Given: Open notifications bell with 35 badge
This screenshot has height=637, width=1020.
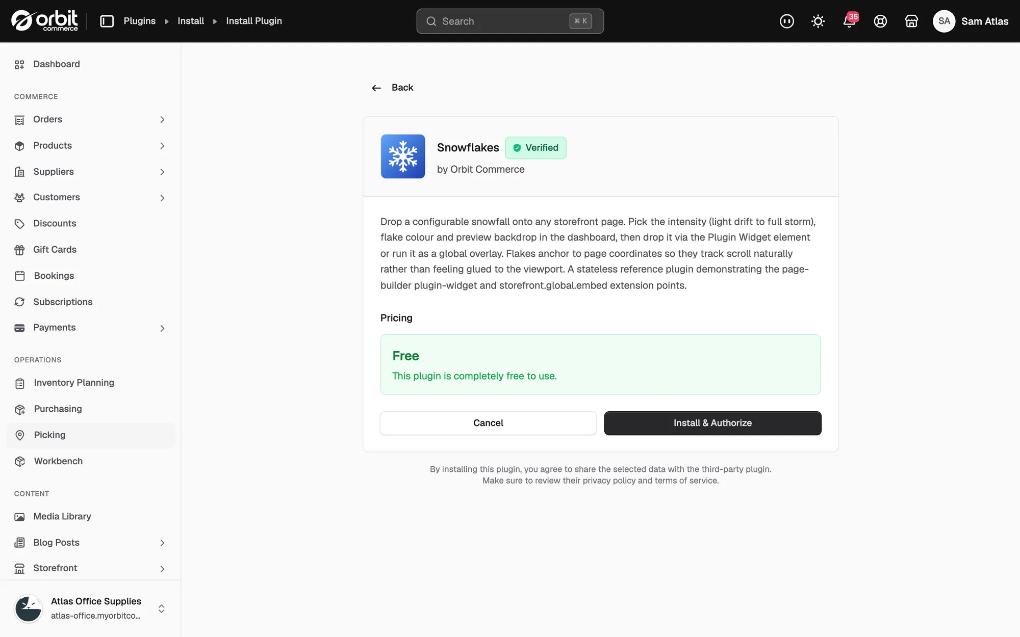Looking at the screenshot, I should pyautogui.click(x=850, y=21).
